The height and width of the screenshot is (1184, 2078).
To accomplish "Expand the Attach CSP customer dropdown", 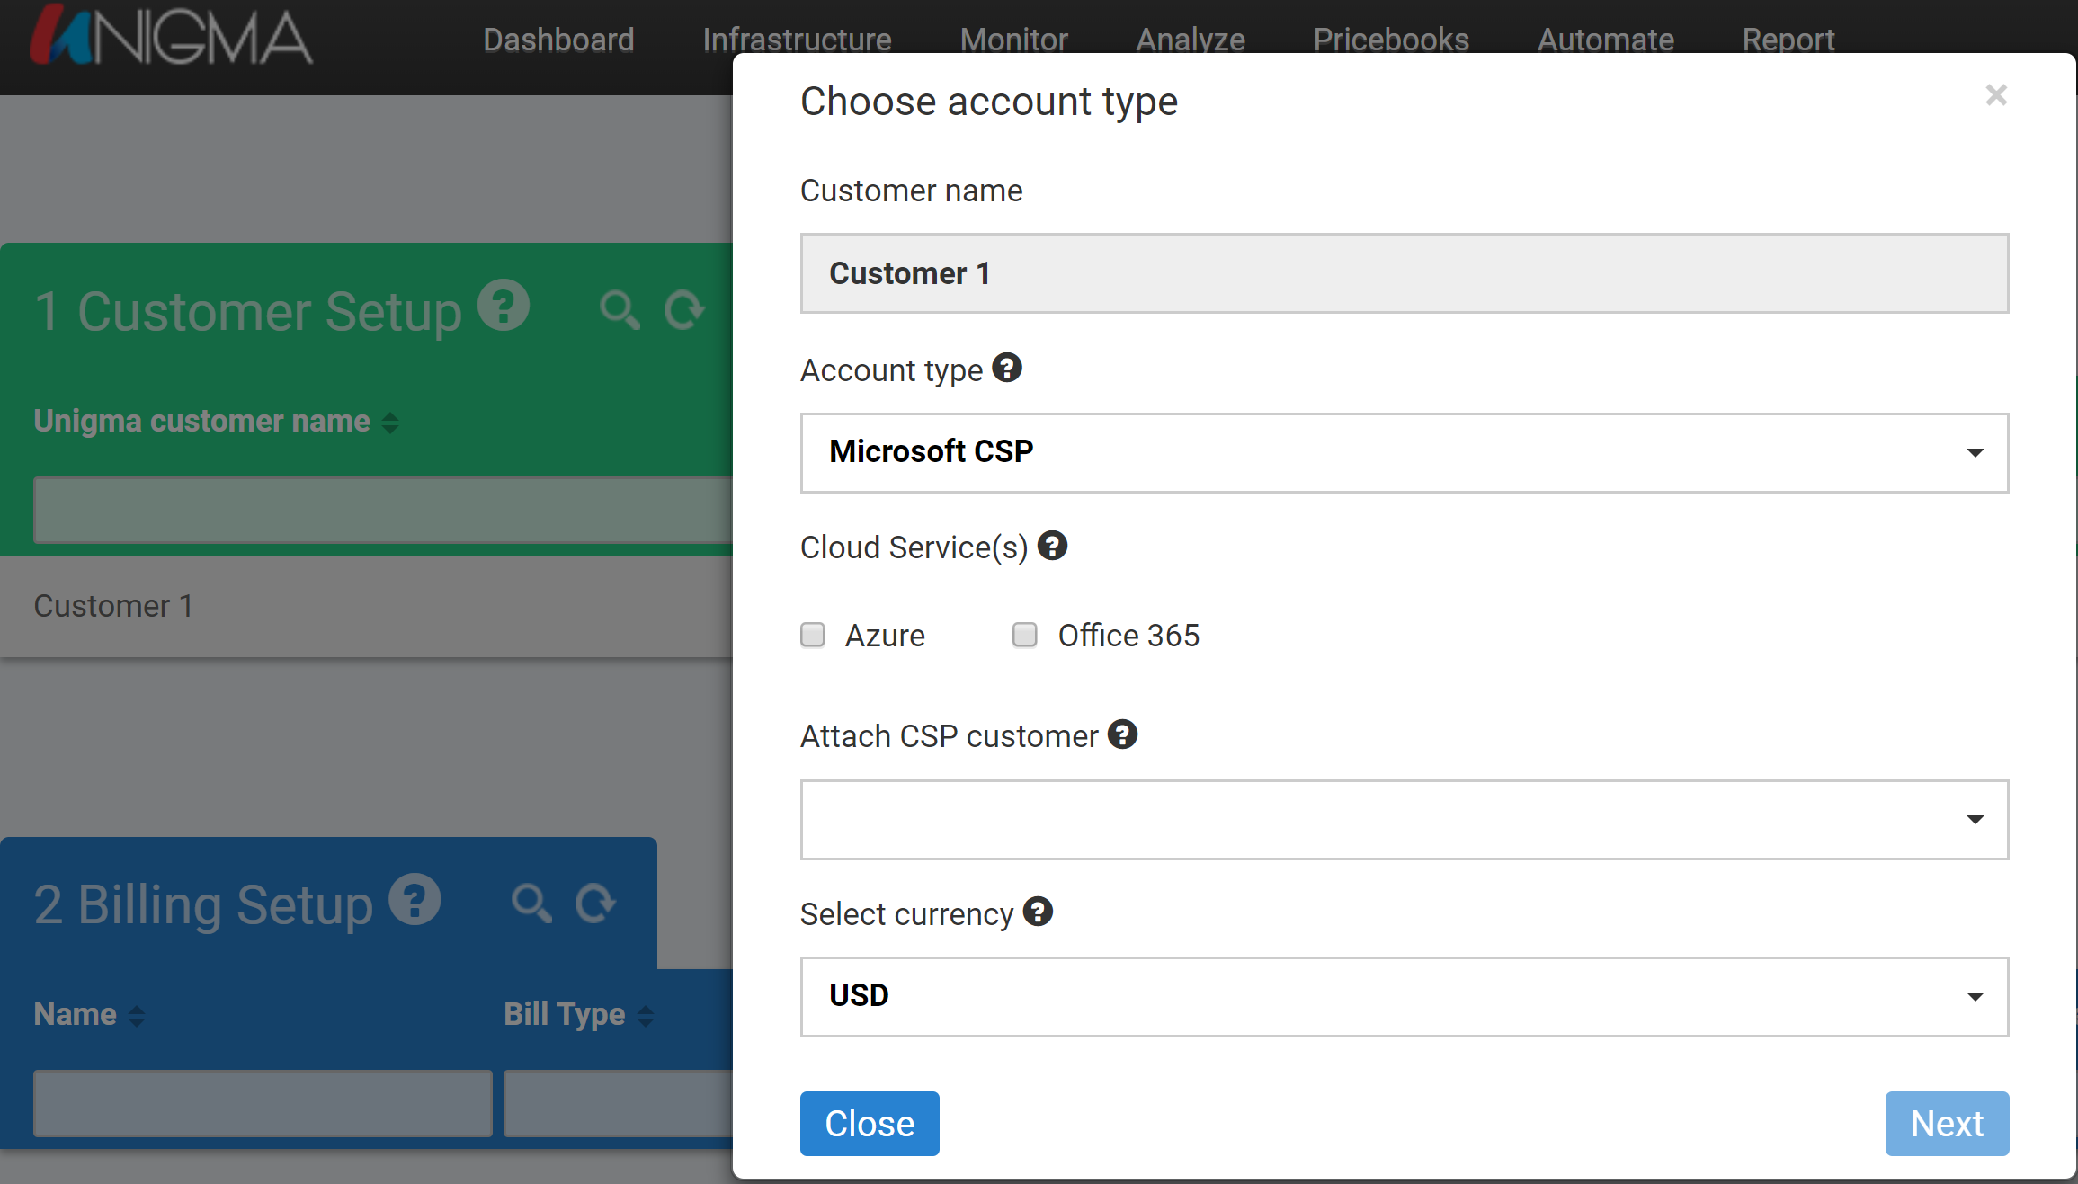I will 1405,819.
